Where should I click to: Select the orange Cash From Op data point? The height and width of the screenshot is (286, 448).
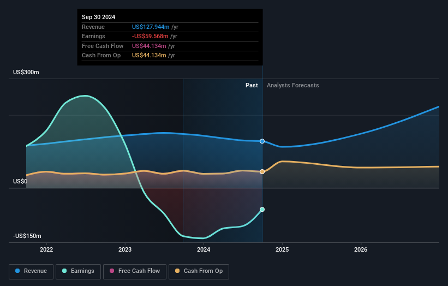262,172
